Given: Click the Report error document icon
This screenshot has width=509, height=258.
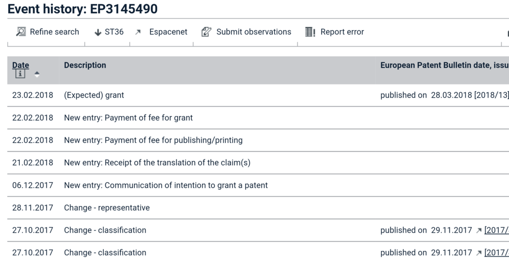Looking at the screenshot, I should (x=310, y=32).
